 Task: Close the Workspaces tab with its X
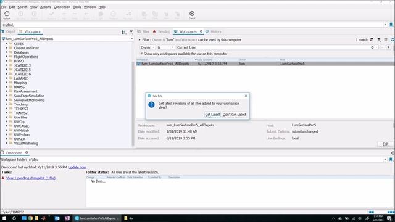point(201,31)
